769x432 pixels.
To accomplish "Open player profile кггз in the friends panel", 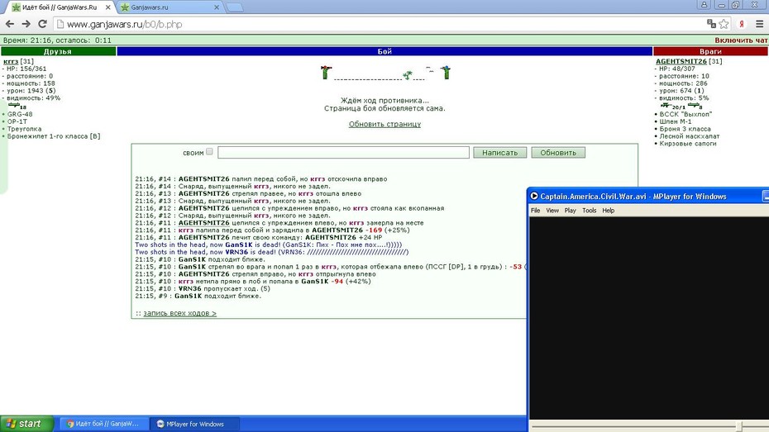I will [x=11, y=61].
